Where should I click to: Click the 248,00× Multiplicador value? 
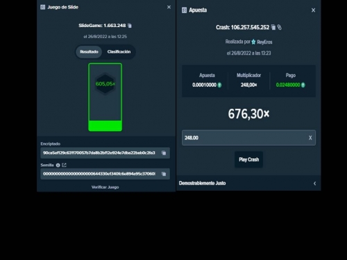point(248,85)
